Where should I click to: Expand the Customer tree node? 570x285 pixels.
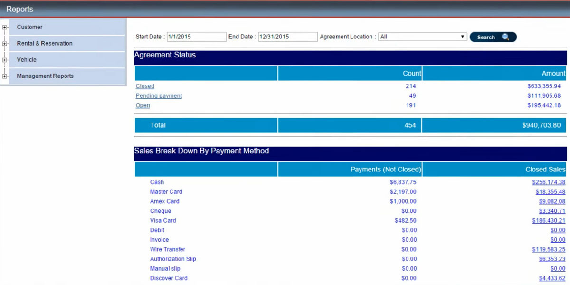tap(5, 28)
